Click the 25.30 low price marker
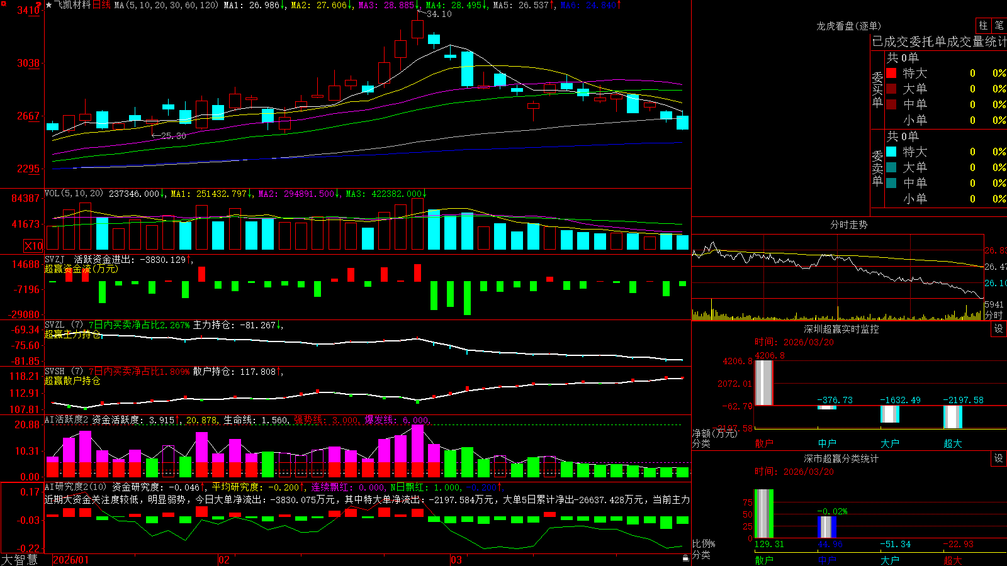 173,136
